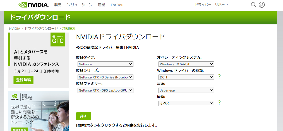The width and height of the screenshot is (283, 131).
Task: Click the NVIDIAドライバダウンロード heading
Action: [121, 37]
